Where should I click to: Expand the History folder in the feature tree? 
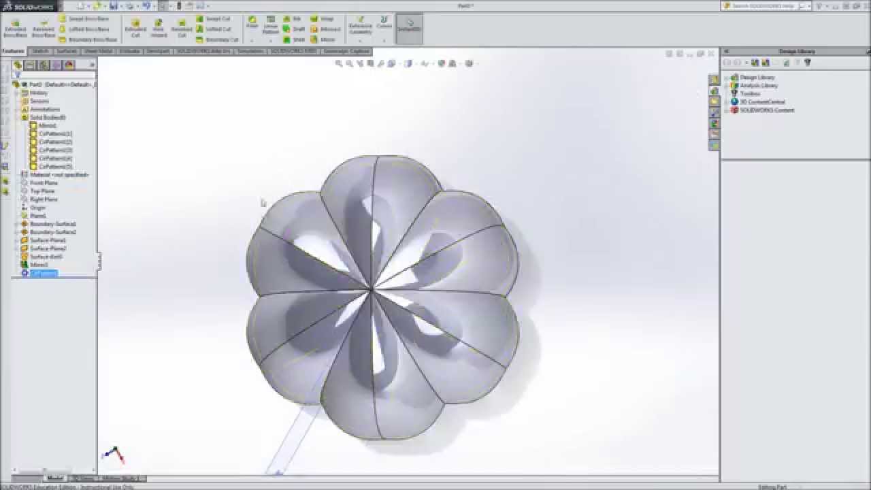pos(16,93)
